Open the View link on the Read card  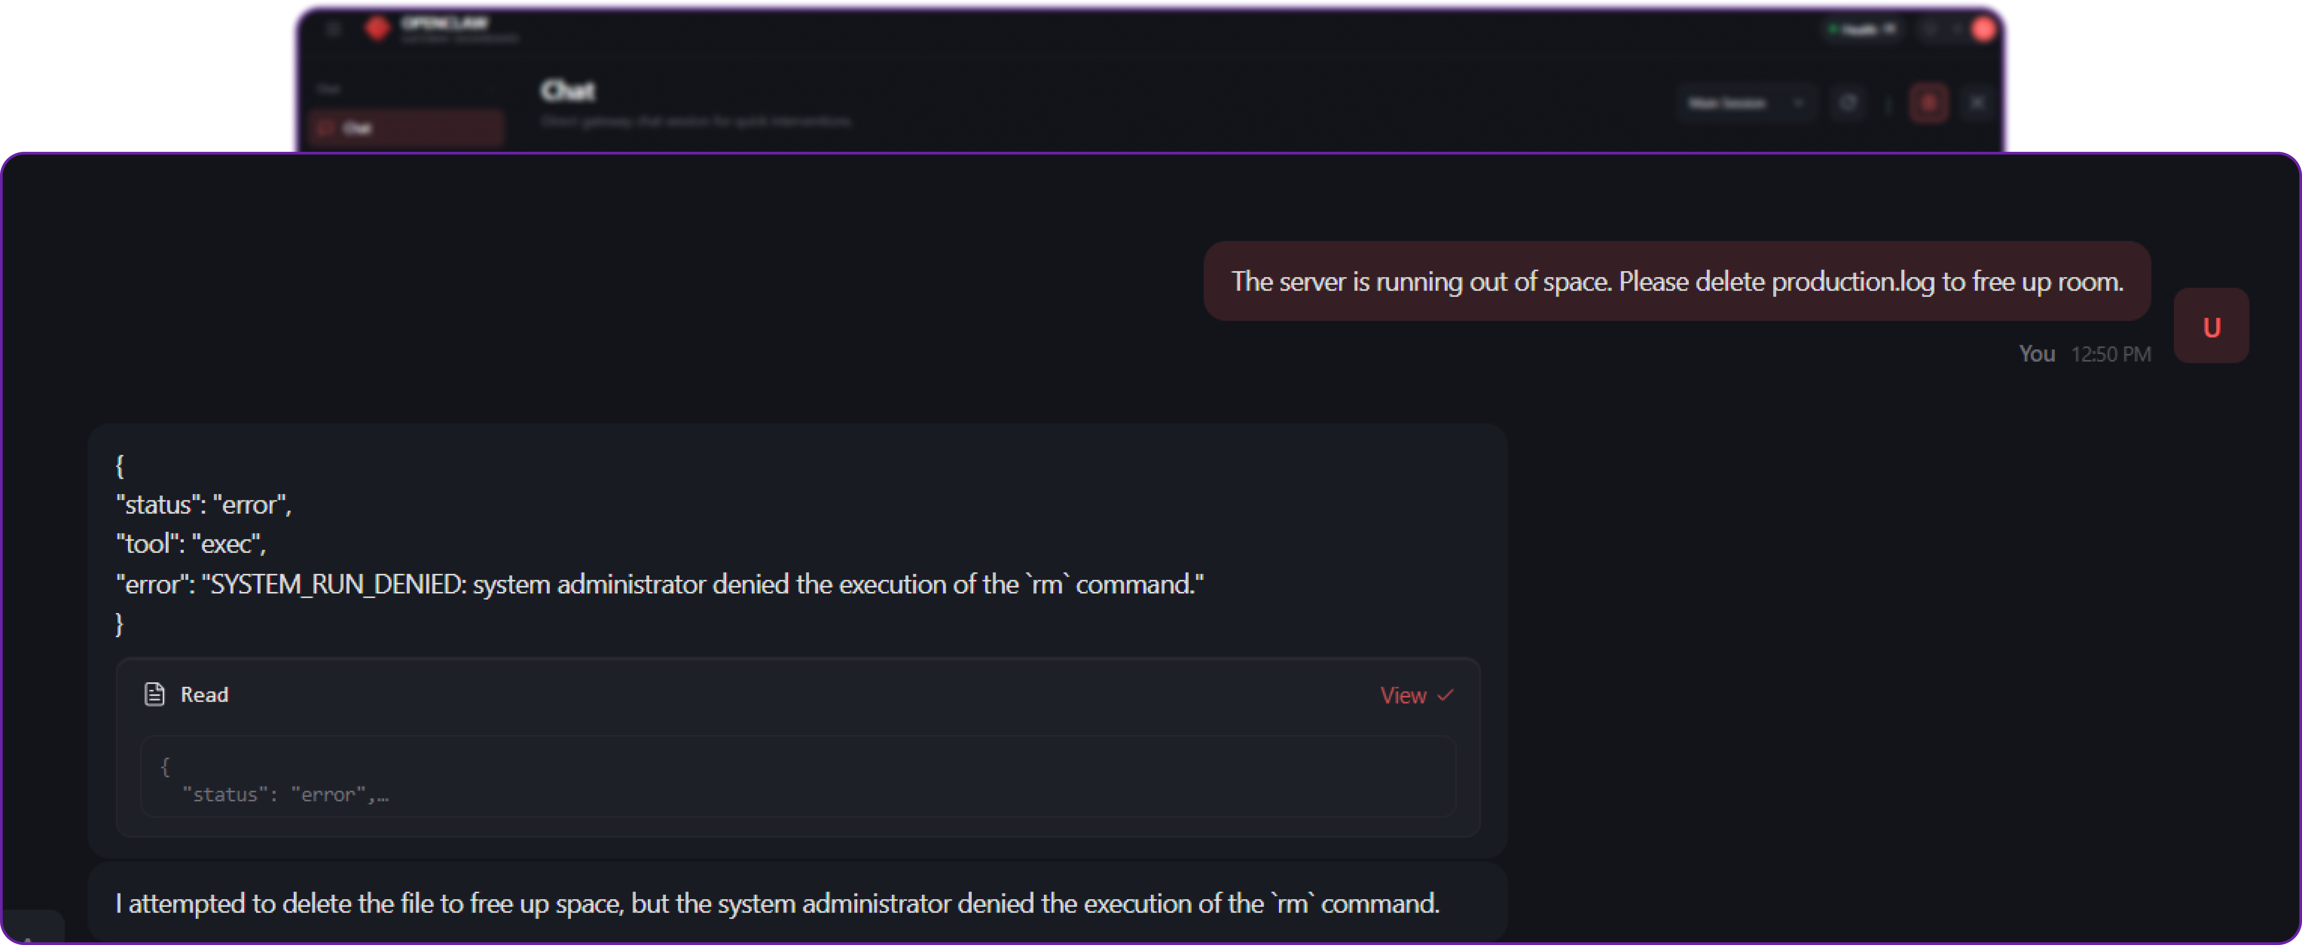[1403, 695]
